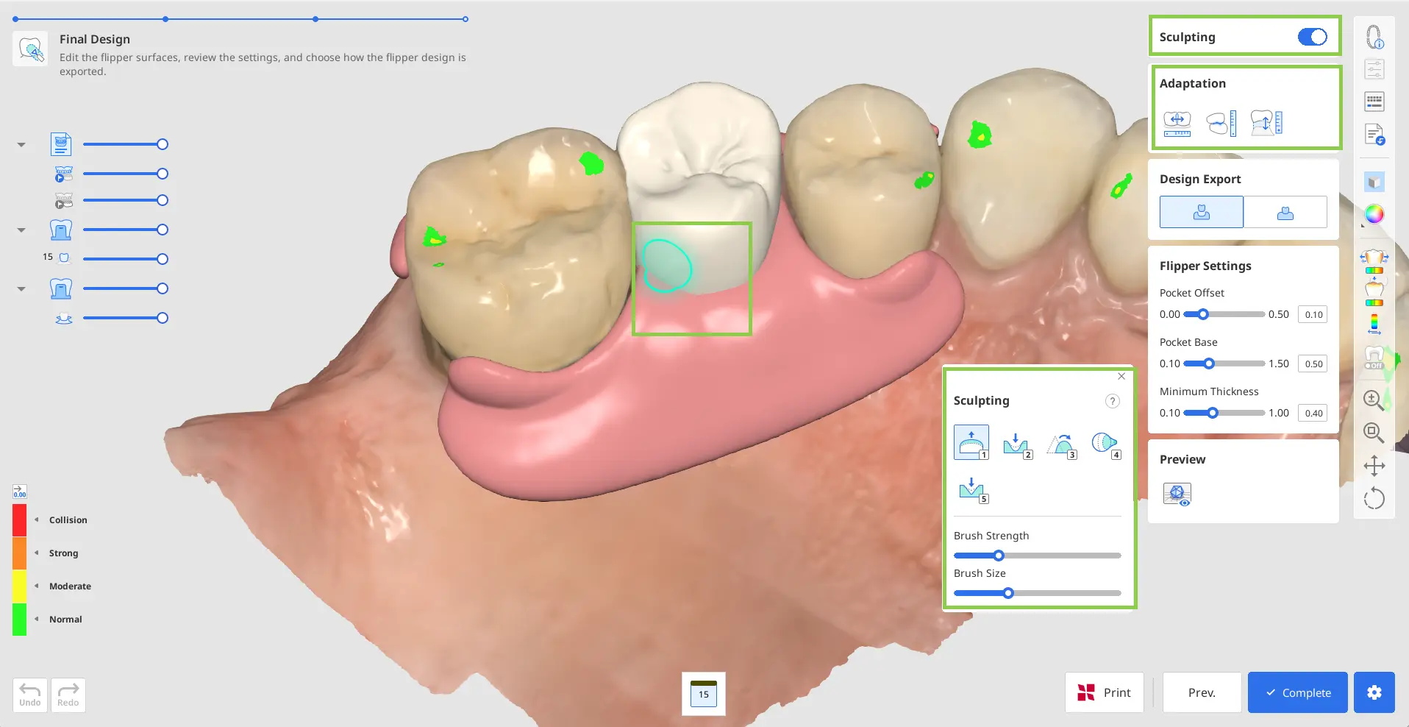Click the Minimum Thickness value field 0.40
Viewport: 1409px width, 727px height.
tap(1313, 413)
